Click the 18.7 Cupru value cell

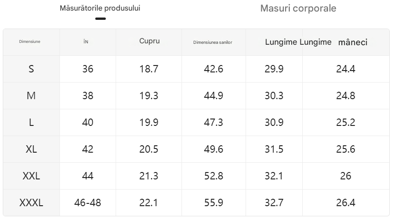pyautogui.click(x=149, y=69)
